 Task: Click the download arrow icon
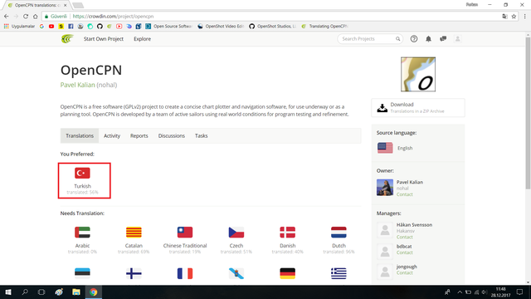pyautogui.click(x=382, y=108)
